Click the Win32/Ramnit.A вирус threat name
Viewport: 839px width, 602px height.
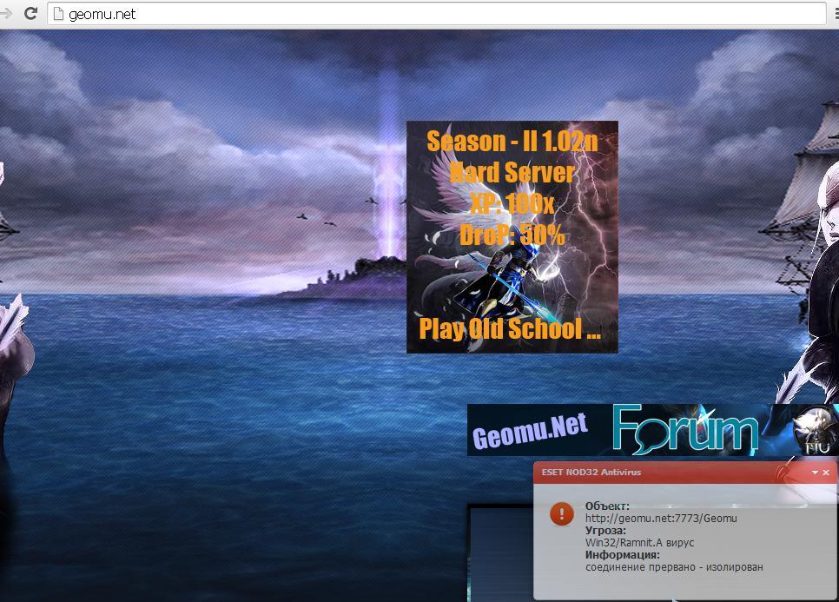pos(639,543)
